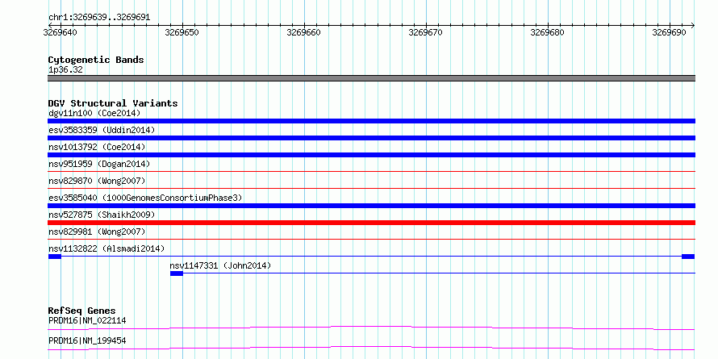Select ruler tick label 3269670
718x359 pixels.
coord(425,32)
